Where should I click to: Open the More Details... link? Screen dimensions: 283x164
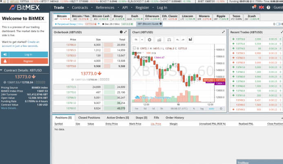coord(9,108)
